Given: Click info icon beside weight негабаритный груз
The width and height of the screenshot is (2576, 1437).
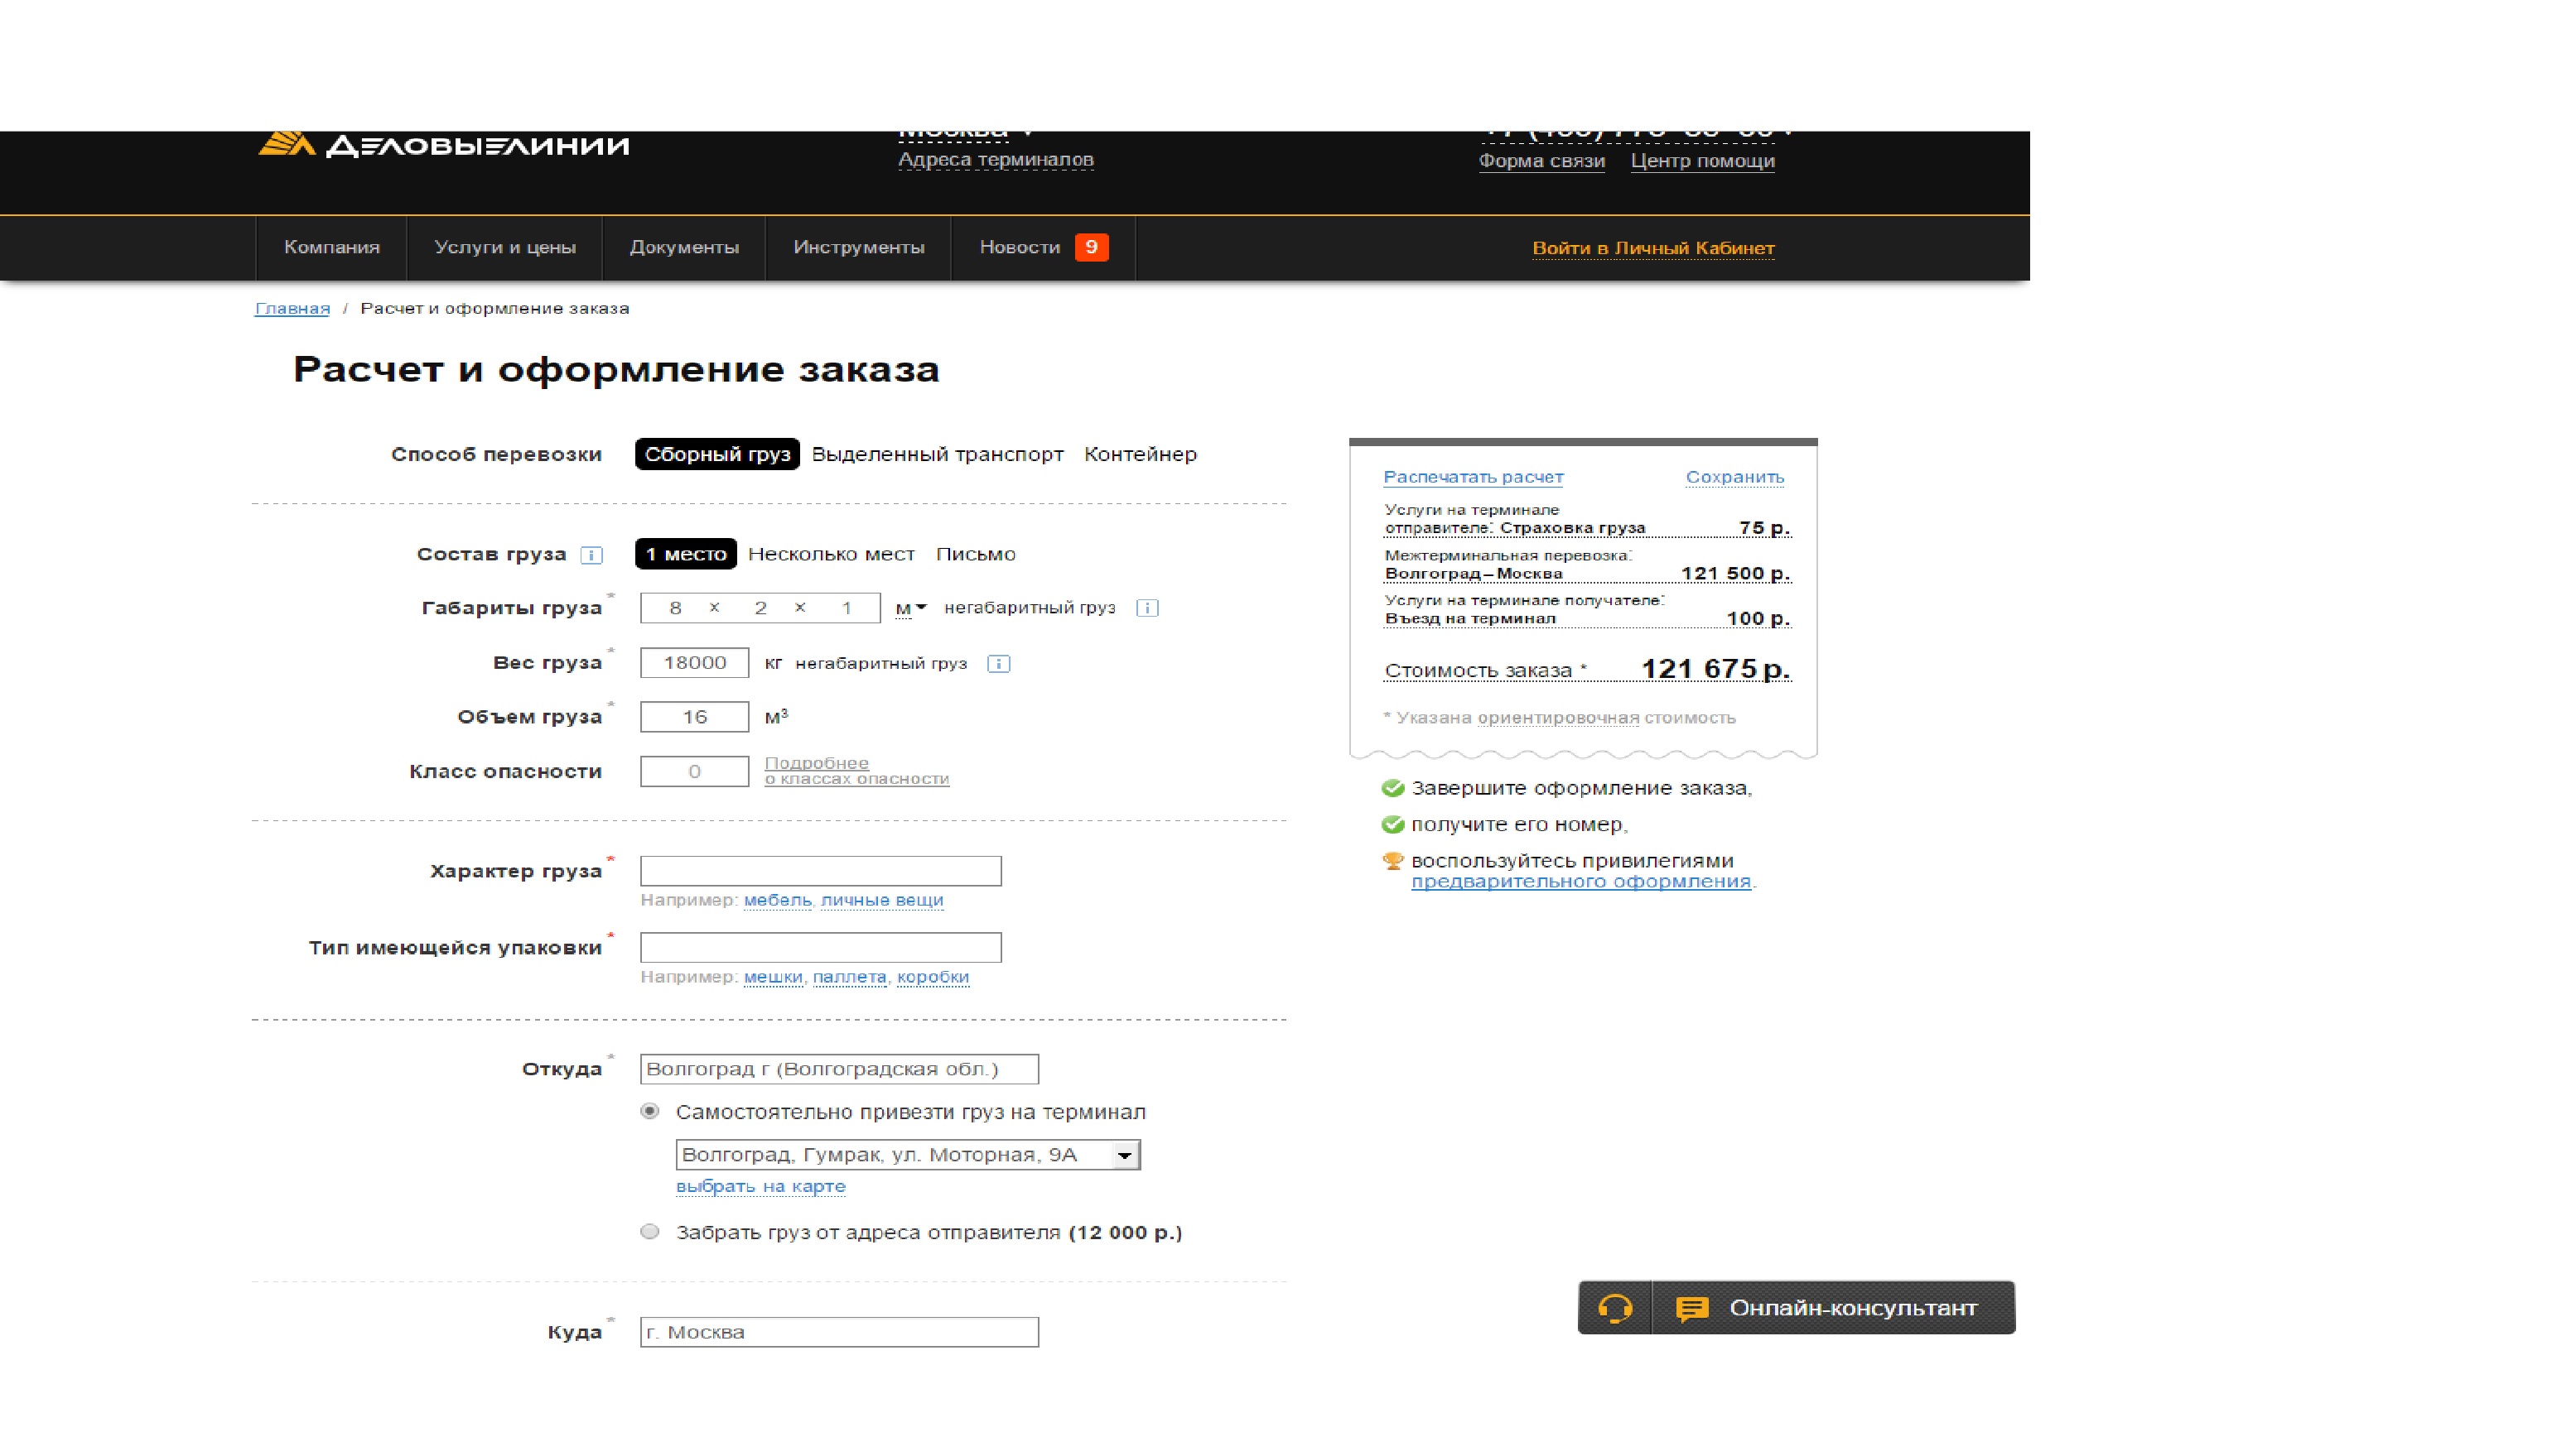Looking at the screenshot, I should click(x=998, y=664).
